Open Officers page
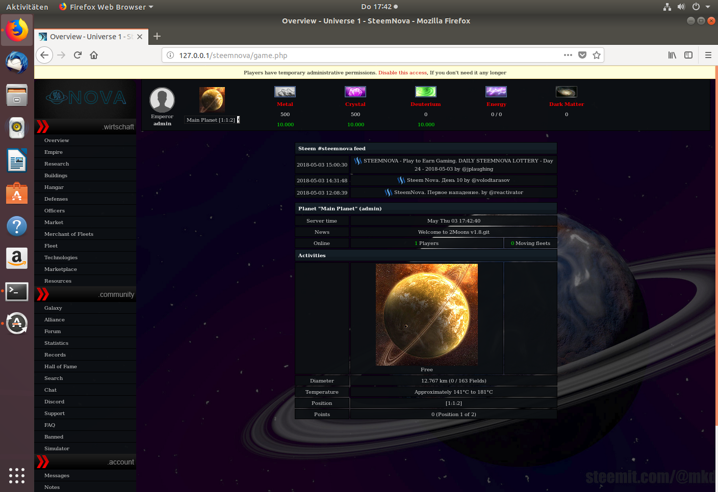Screen dimensions: 718x492 pos(55,210)
